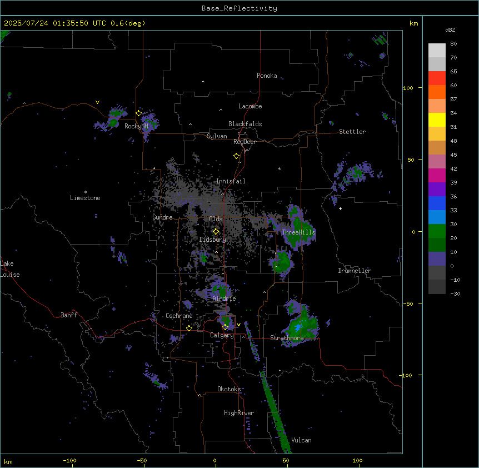Pick the purple 36-39 dBZ legend swatch
The image size is (479, 468).
coord(437,190)
